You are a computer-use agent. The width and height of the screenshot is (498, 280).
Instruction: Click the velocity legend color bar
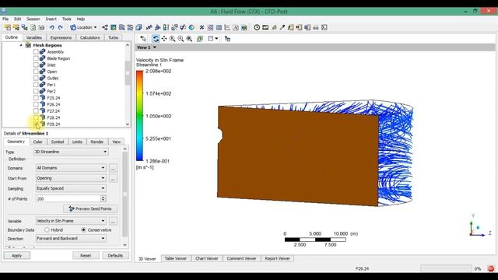coord(140,116)
